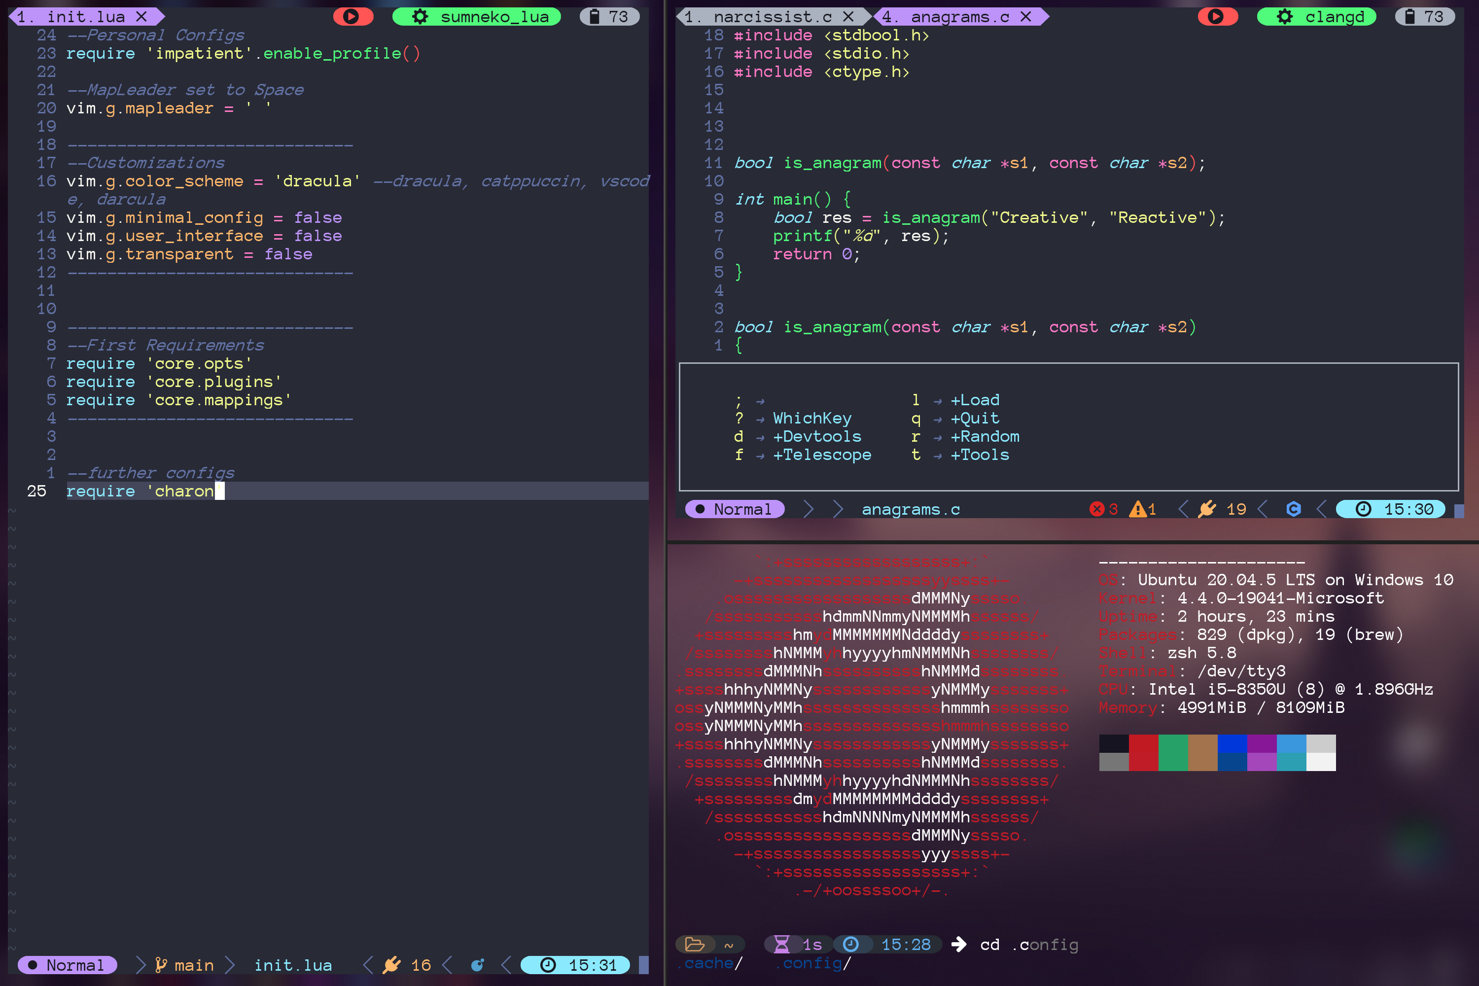Click the Normal mode pill in left statusline
This screenshot has height=986, width=1479.
(x=67, y=965)
